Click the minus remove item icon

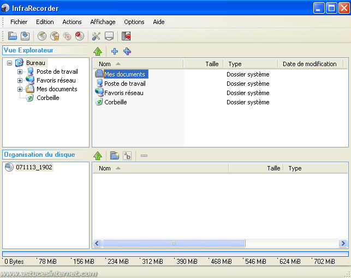click(144, 156)
